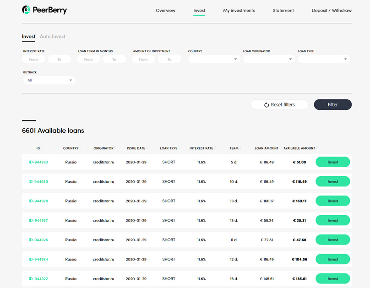The width and height of the screenshot is (370, 288).
Task: Focus the Loan Term From field
Action: pos(88,59)
